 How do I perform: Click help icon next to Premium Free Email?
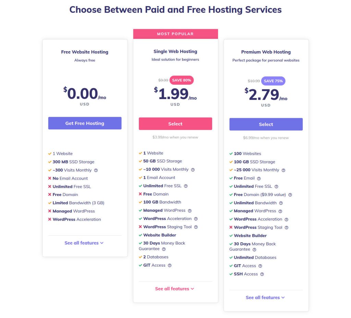(259, 179)
